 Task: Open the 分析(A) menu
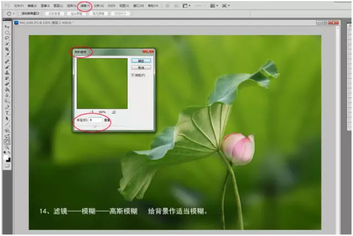click(99, 6)
